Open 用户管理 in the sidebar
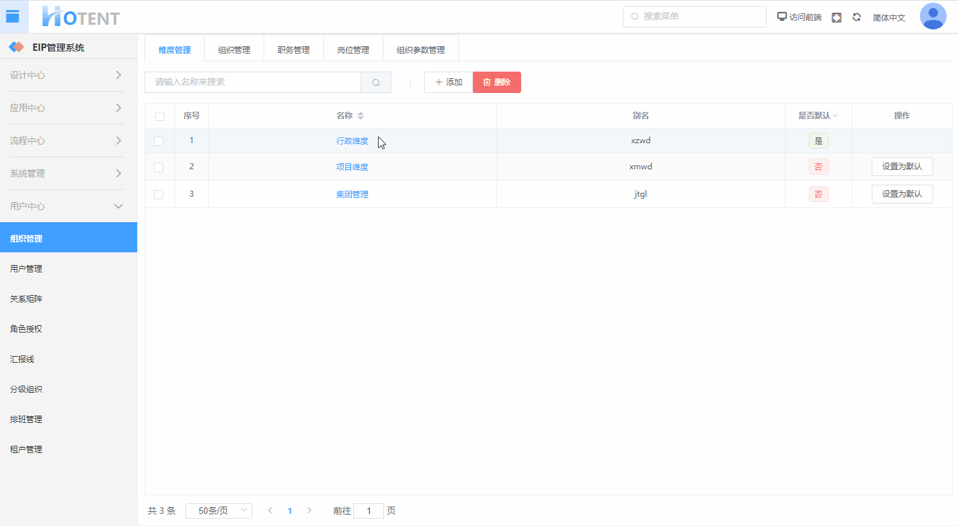This screenshot has width=958, height=526. click(27, 269)
